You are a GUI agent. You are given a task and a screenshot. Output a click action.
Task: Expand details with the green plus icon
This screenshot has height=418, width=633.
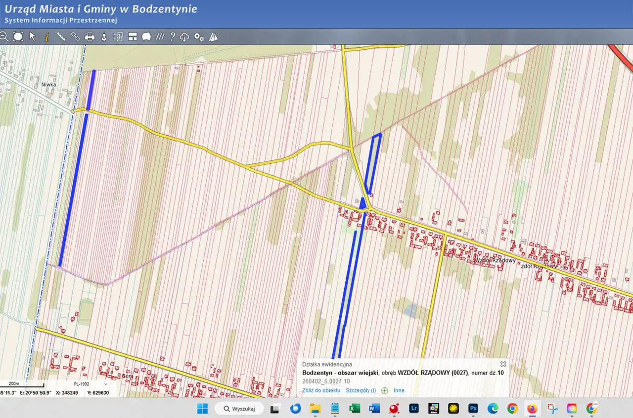[x=385, y=390]
